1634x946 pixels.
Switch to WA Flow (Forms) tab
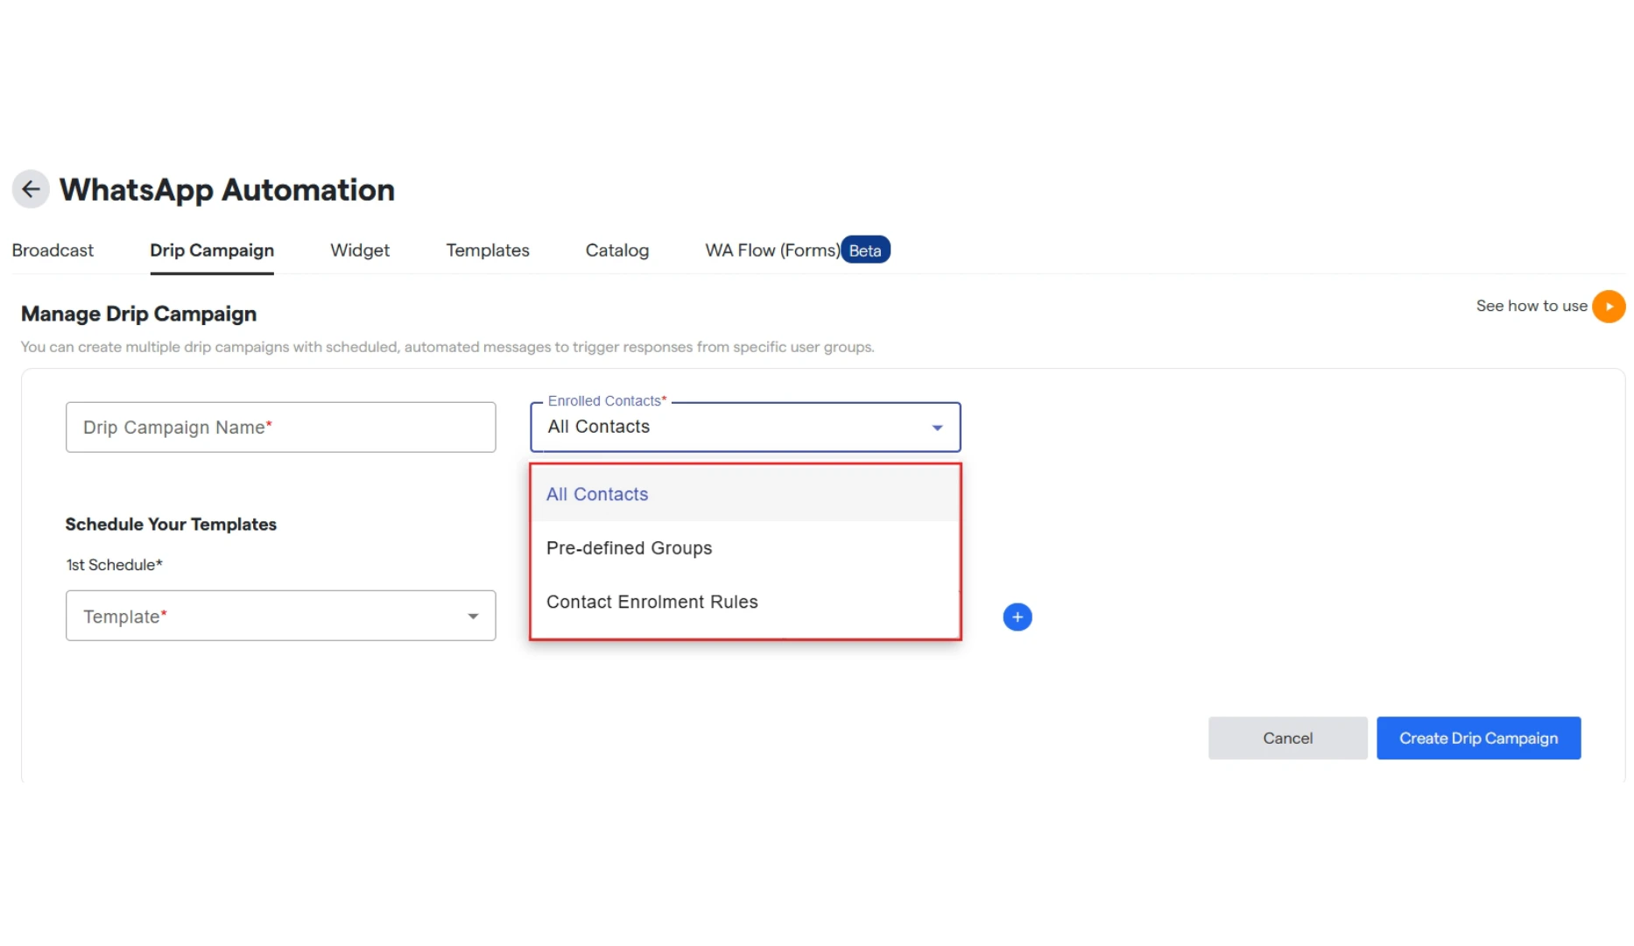click(x=772, y=251)
